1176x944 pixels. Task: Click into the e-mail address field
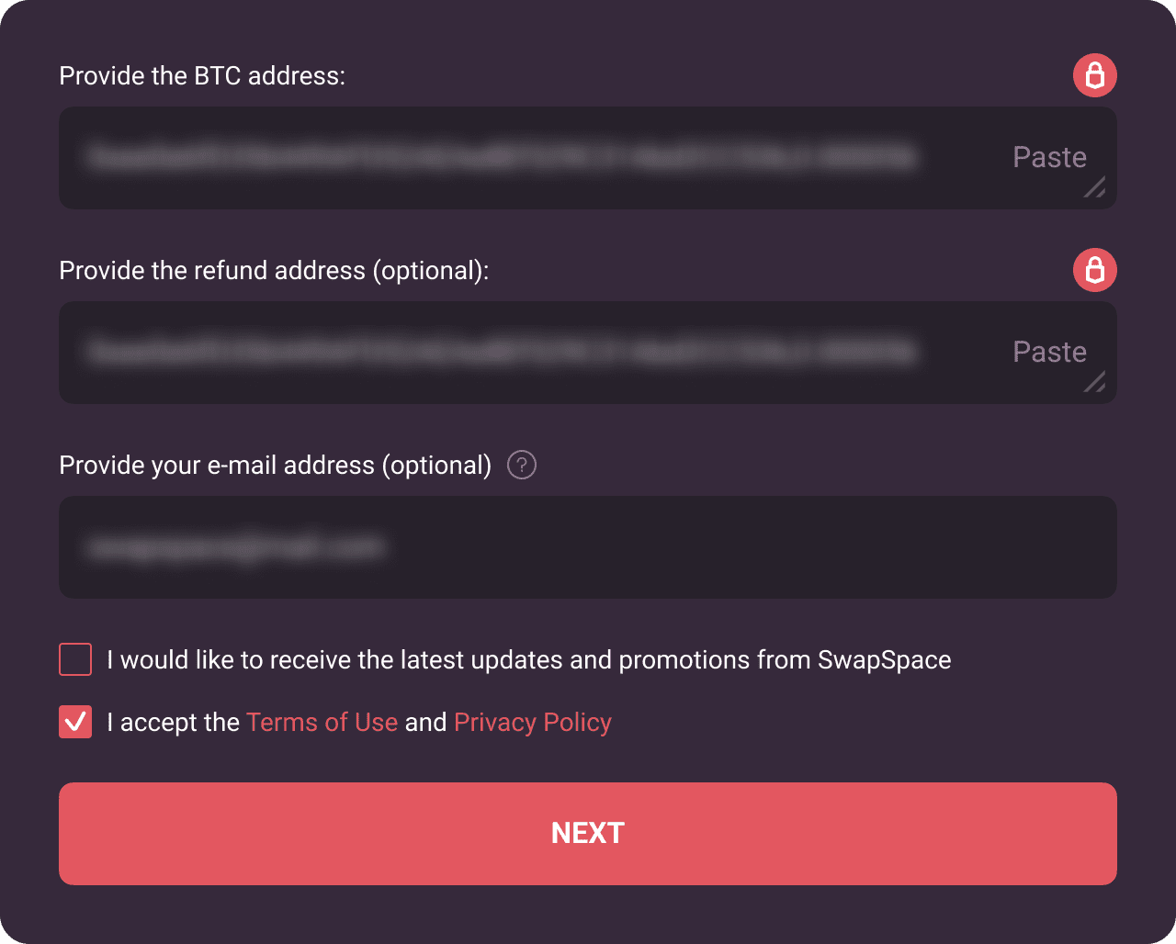[588, 547]
